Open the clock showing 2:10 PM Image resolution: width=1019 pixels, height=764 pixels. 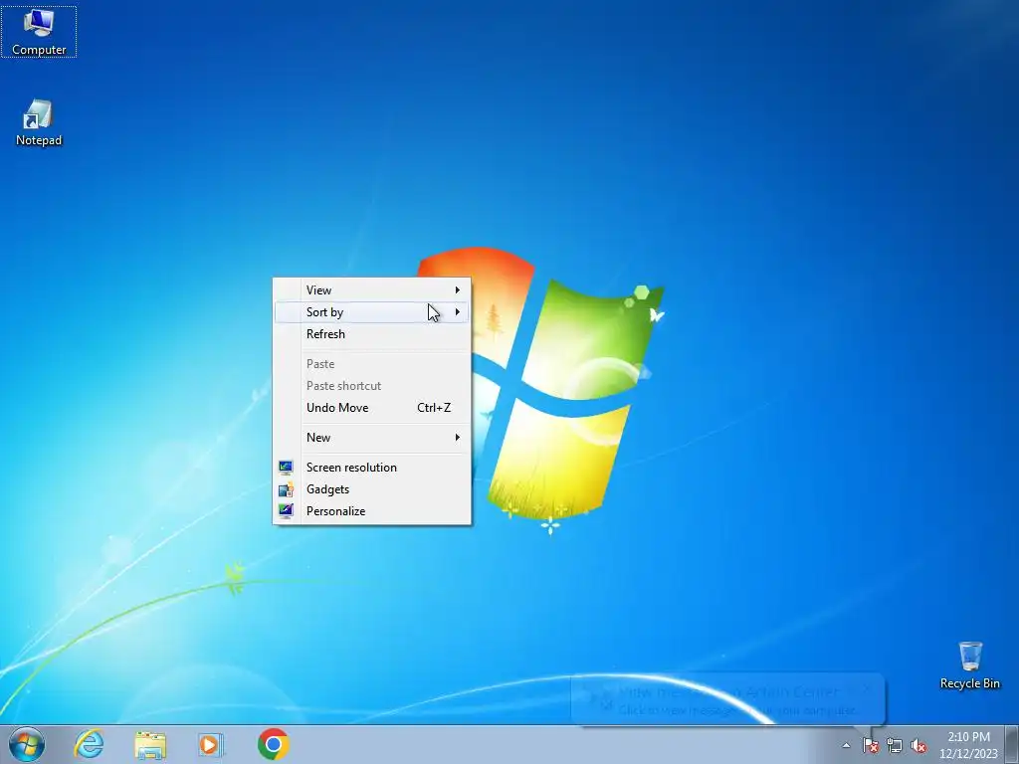point(968,745)
